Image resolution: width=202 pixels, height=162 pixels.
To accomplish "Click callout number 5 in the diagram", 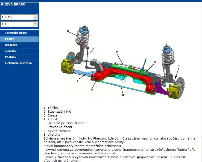I will (x=68, y=31).
